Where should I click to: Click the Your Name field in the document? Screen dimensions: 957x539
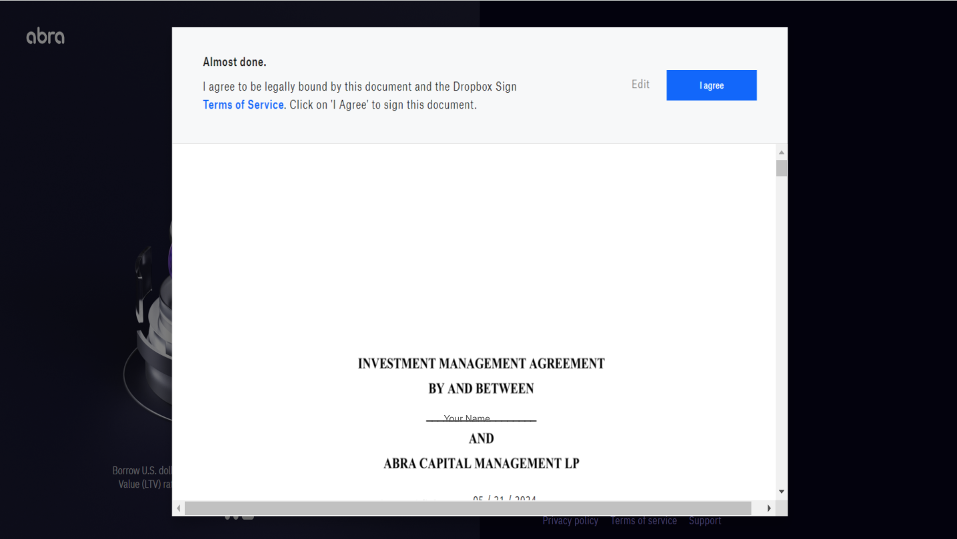point(481,418)
